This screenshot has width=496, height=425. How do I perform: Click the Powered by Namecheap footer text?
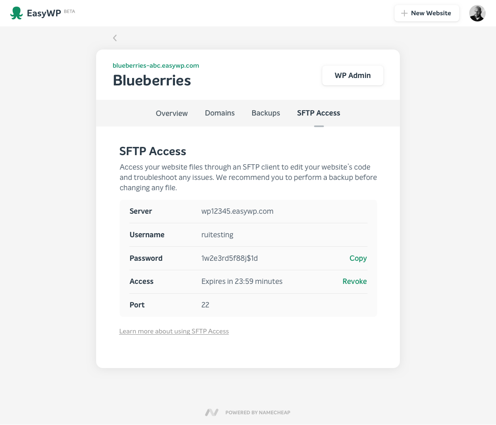pyautogui.click(x=257, y=412)
